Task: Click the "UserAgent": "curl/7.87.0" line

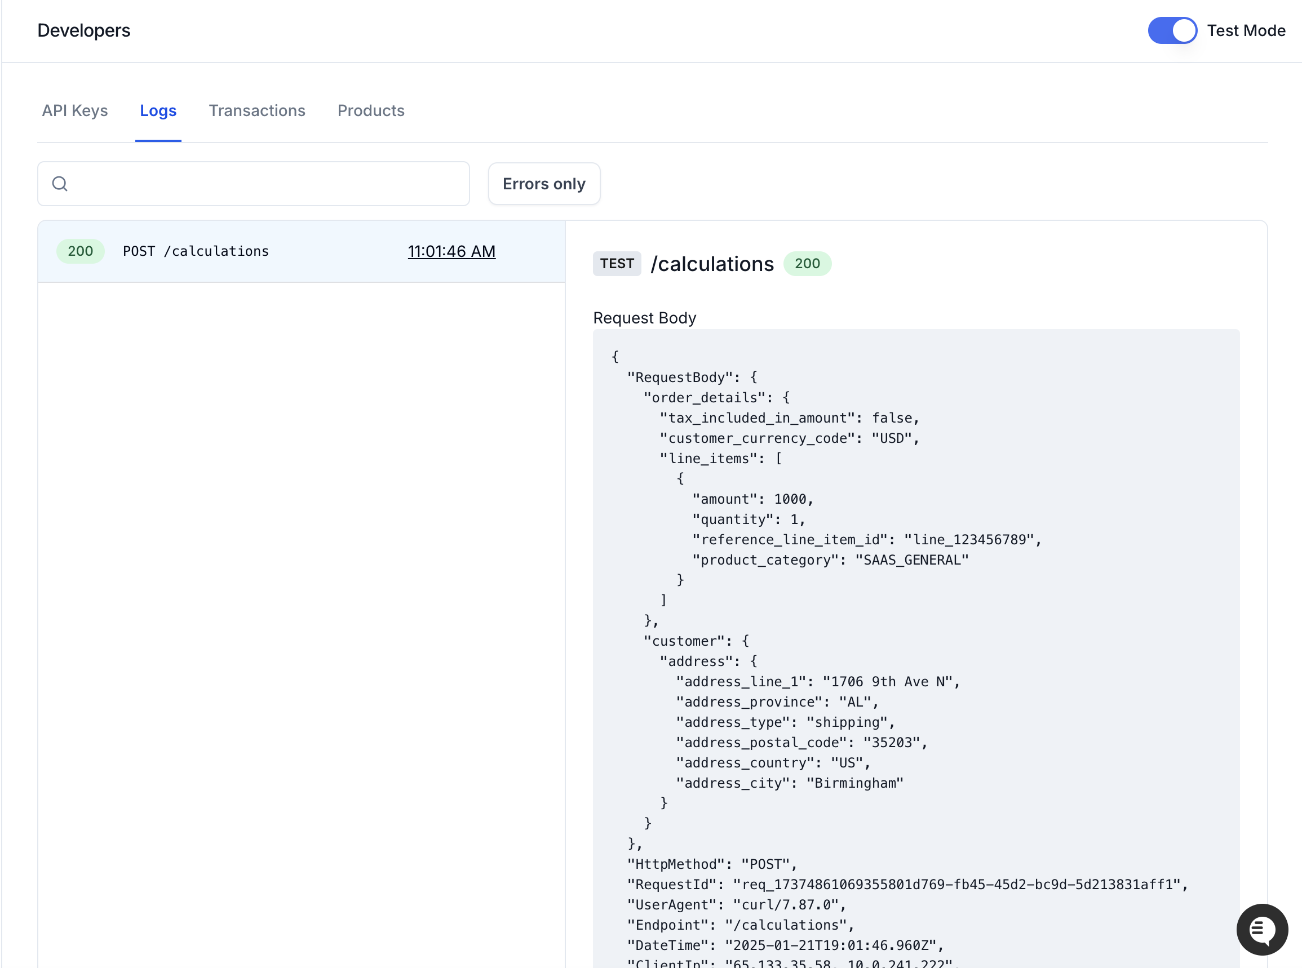Action: pyautogui.click(x=737, y=905)
